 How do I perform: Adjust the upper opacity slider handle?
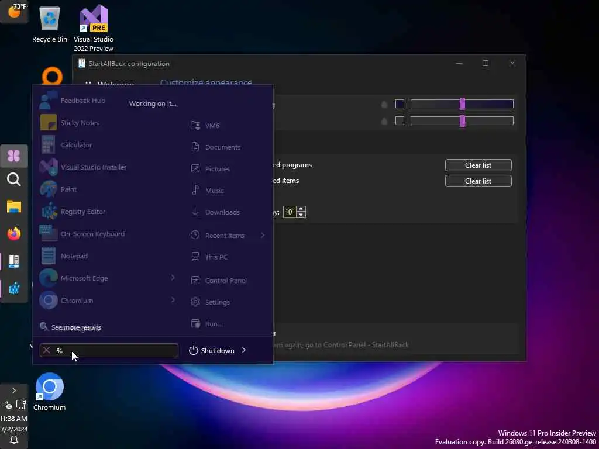[462, 103]
